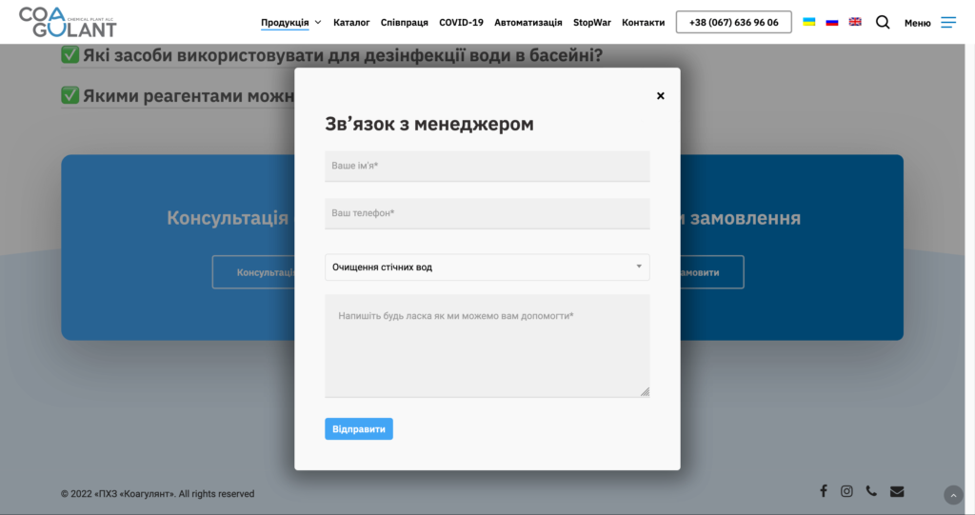Image resolution: width=975 pixels, height=515 pixels.
Task: Open the Очищення стічних вод dropdown
Action: (x=487, y=267)
